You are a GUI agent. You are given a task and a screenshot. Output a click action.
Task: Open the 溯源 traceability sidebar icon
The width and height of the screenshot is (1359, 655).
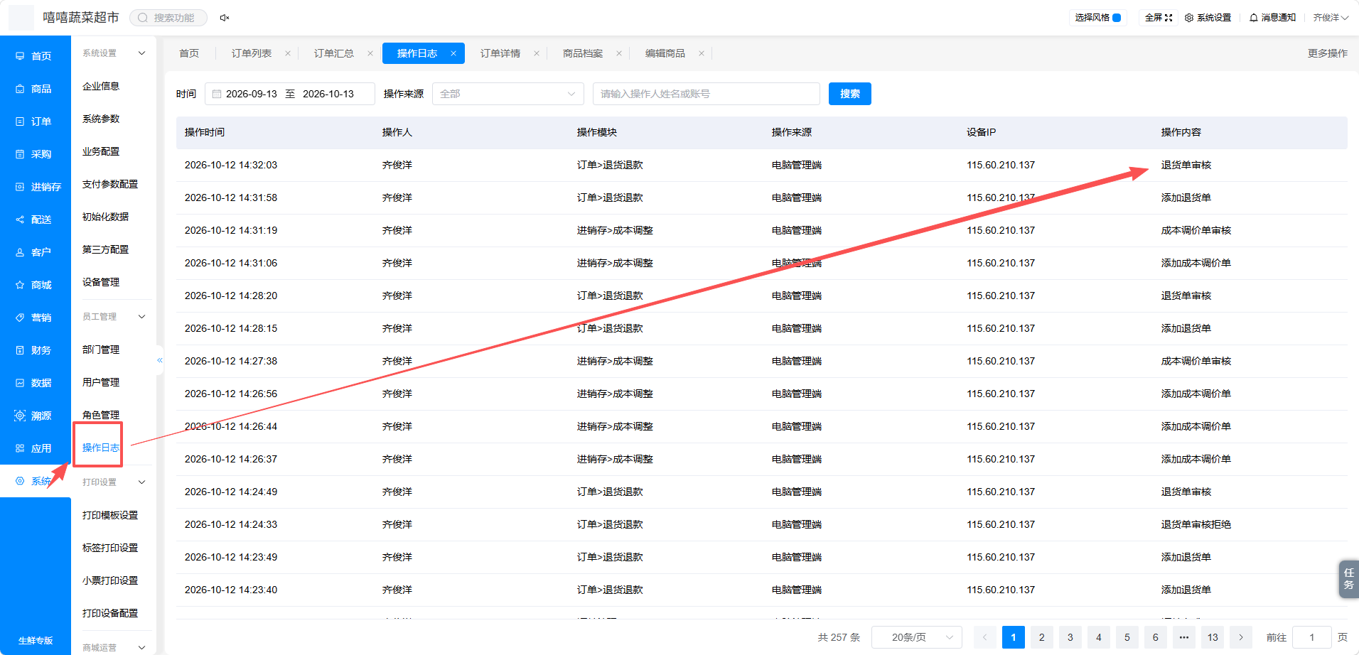pos(20,416)
